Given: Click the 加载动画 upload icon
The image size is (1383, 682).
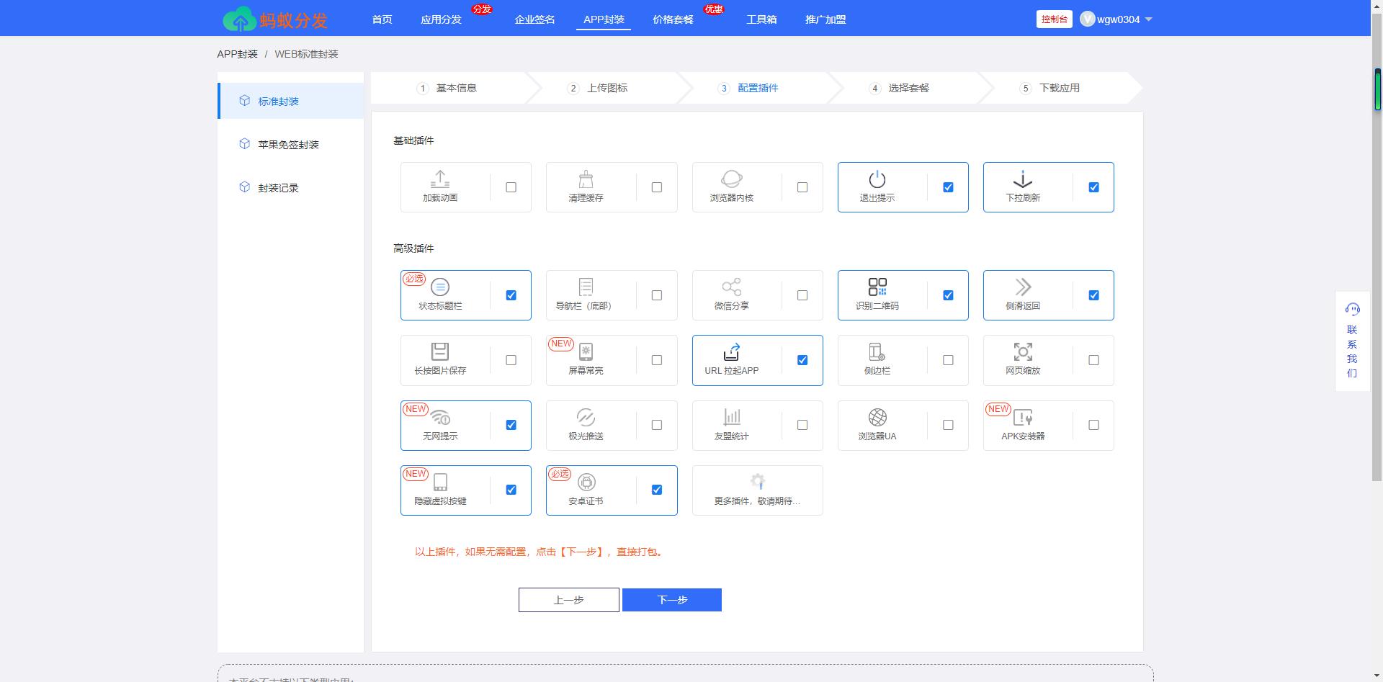Looking at the screenshot, I should coord(440,179).
